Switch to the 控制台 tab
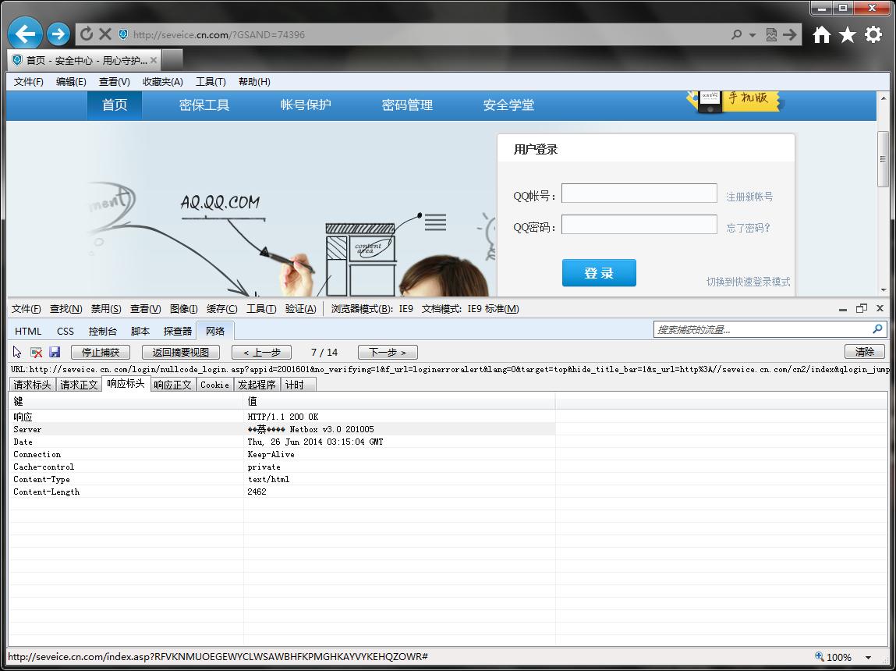 point(102,331)
